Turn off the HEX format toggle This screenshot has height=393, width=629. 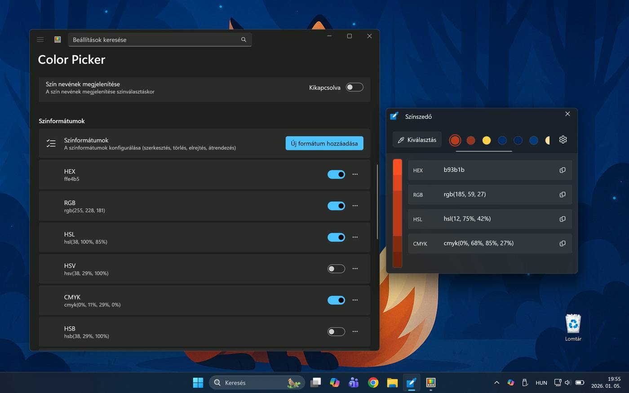point(336,174)
